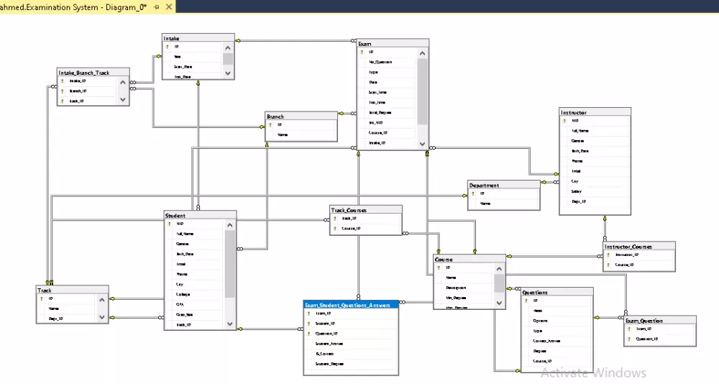Click the key icon beside Track_ID in Track_Courses

coord(335,219)
